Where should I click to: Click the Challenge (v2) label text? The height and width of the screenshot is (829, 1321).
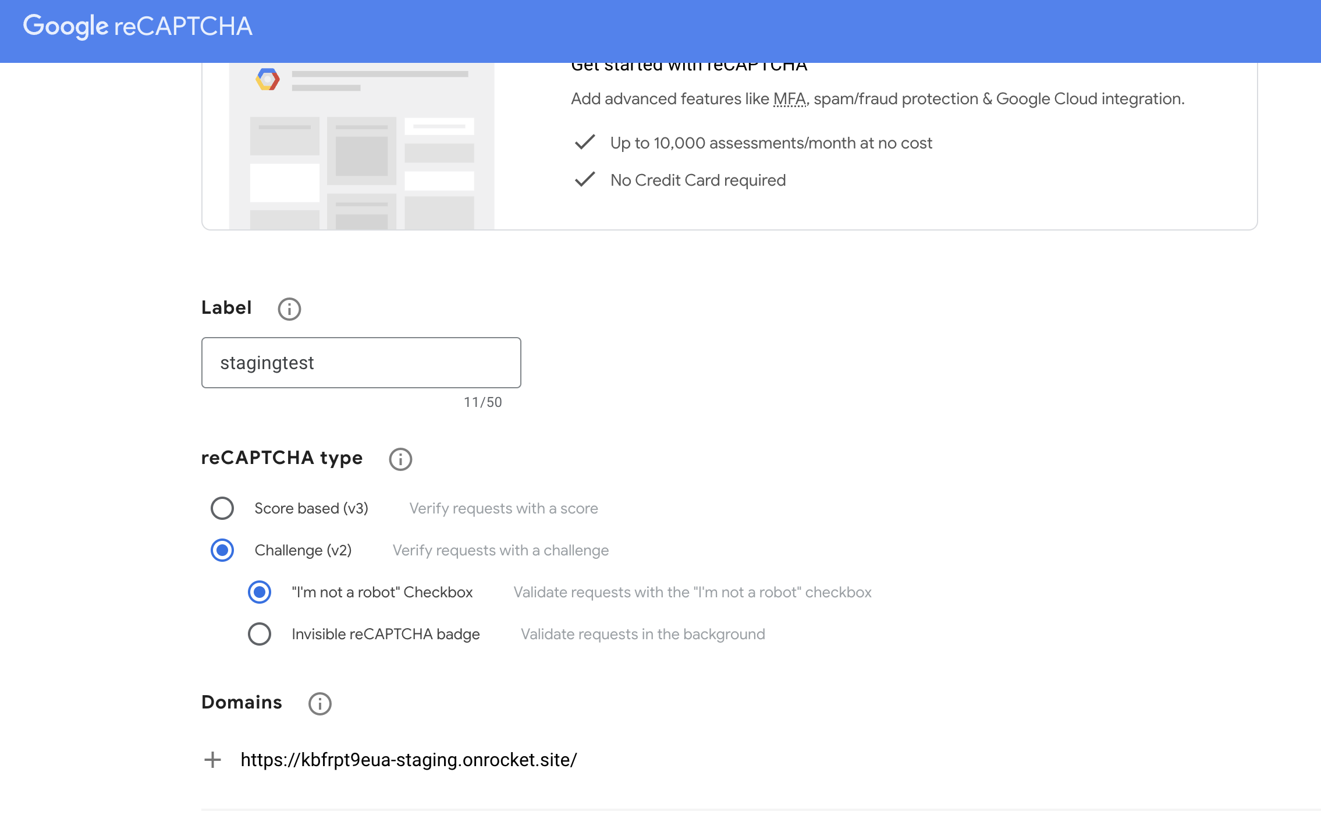tap(303, 550)
